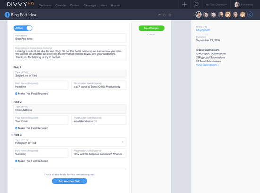Edit the Headline field name input
The height and width of the screenshot is (193, 260).
pos(41,86)
